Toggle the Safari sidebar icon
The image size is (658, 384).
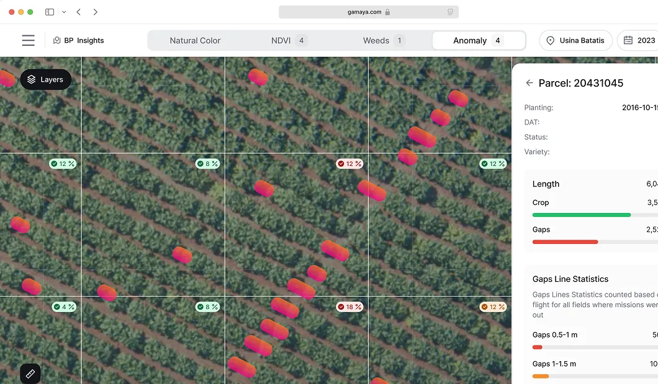49,12
